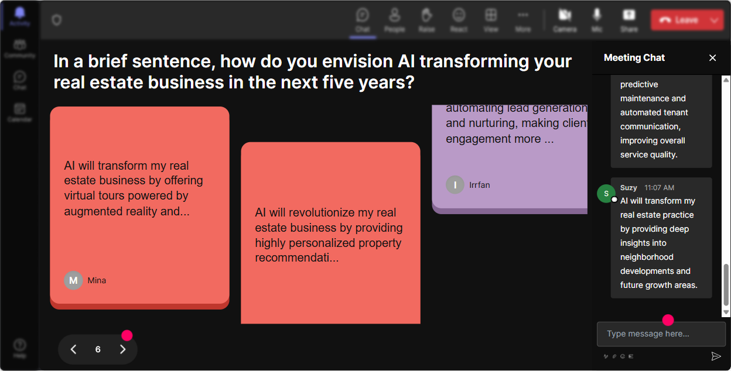
Task: Open Chat in the left sidebar
Action: click(20, 80)
